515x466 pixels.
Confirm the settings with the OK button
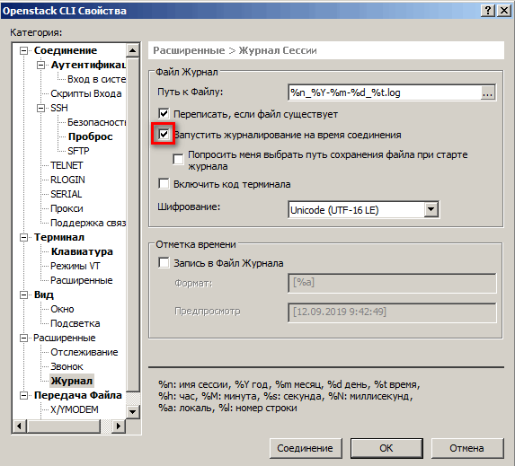pyautogui.click(x=386, y=448)
